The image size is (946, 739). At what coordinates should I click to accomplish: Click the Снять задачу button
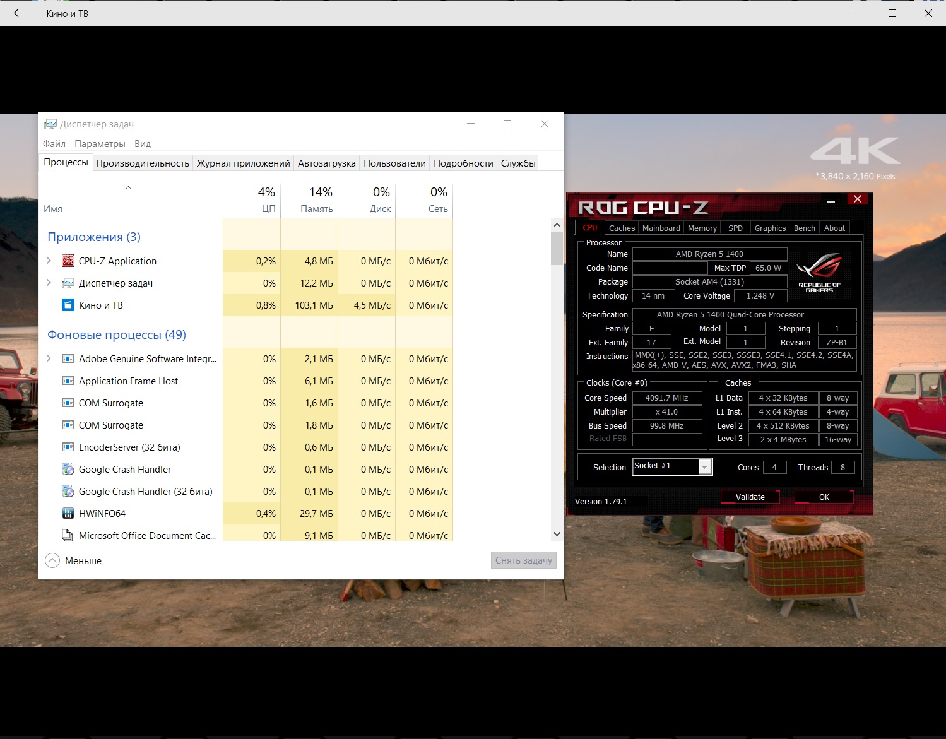(x=524, y=560)
